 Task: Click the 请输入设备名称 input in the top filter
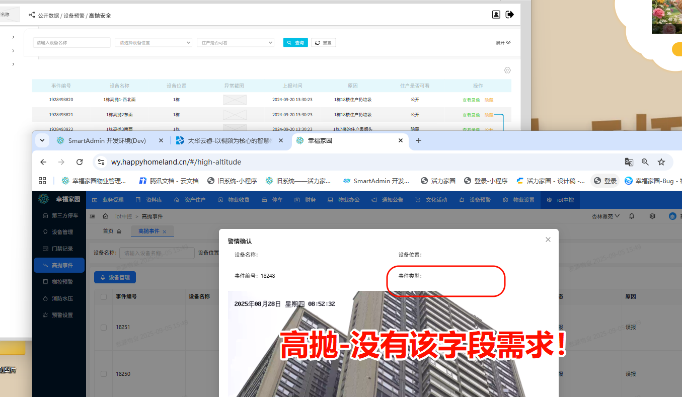71,43
